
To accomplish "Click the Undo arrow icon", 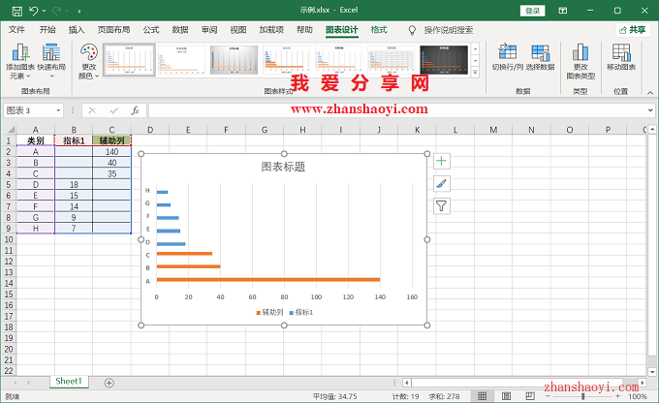I will point(34,11).
